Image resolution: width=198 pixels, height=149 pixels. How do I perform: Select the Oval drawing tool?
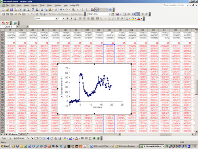point(40,138)
